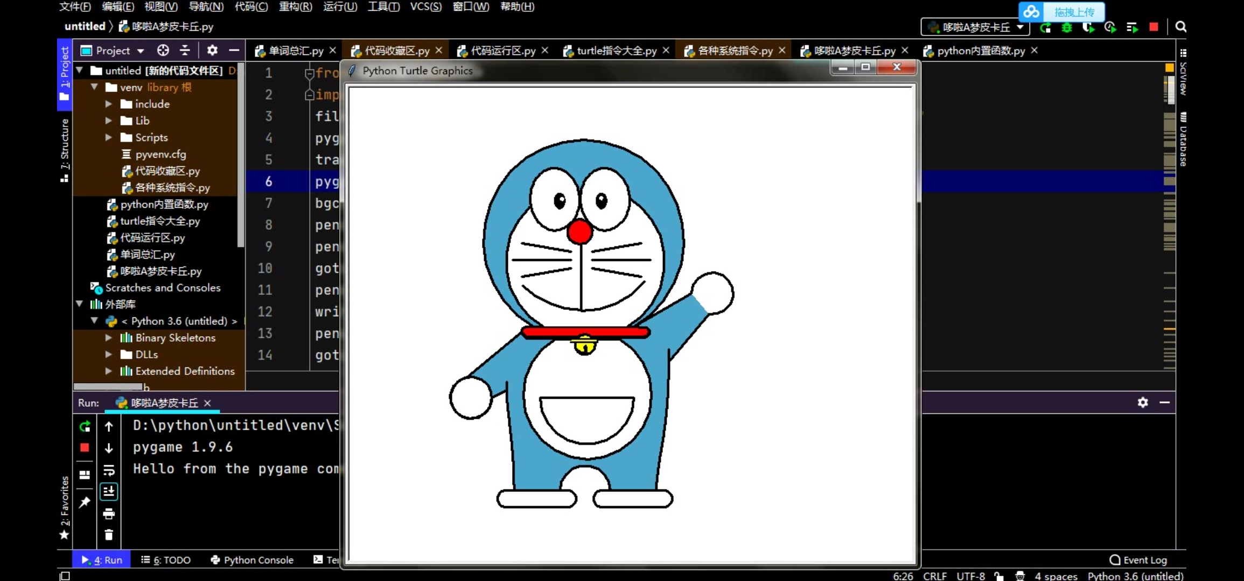Stop the process in the Run panel

[85, 448]
